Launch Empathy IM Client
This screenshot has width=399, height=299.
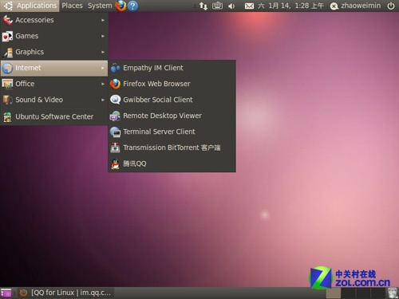172,68
